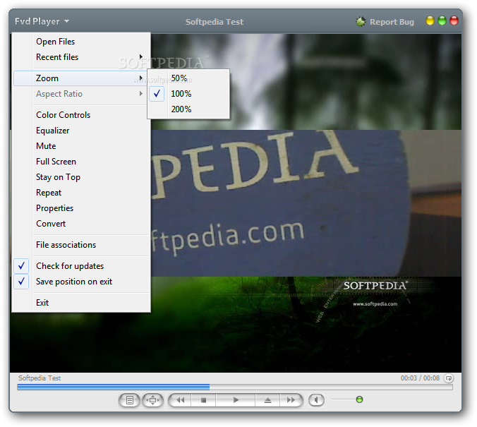Open the Fvd Player dropdown menu
477x427 pixels.
pyautogui.click(x=42, y=21)
